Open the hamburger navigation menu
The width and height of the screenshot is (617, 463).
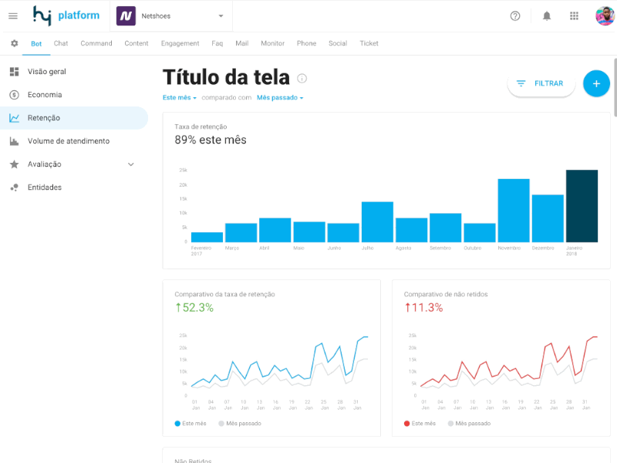pos(12,15)
